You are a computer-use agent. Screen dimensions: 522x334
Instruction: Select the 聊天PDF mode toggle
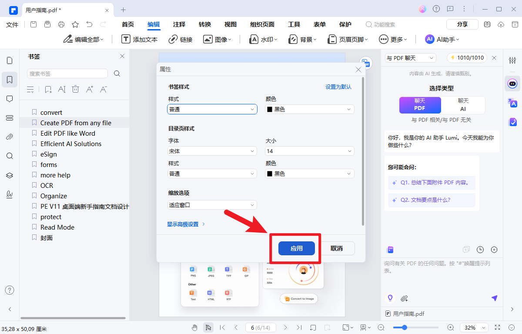click(419, 105)
